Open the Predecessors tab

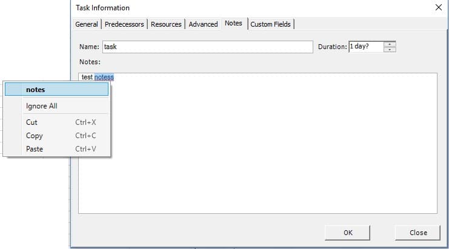click(x=124, y=24)
